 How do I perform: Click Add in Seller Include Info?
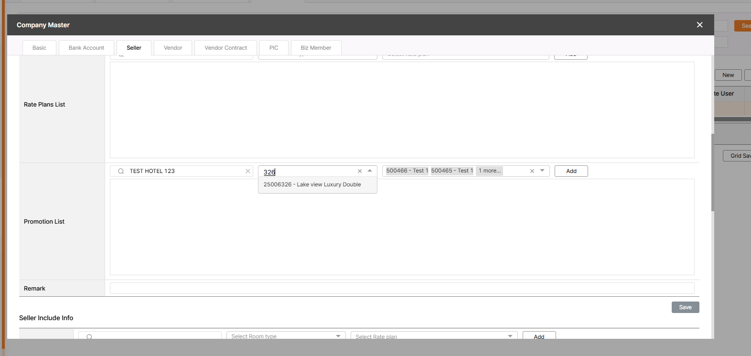(x=539, y=335)
